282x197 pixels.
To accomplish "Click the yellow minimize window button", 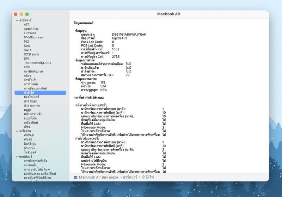I will tap(22, 14).
